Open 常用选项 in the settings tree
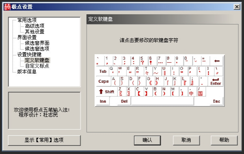The width and height of the screenshot is (244, 154). tap(27, 20)
